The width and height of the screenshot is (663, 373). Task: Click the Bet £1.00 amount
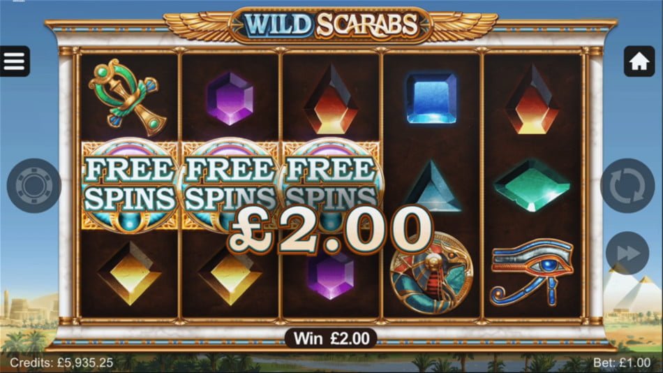(x=622, y=363)
